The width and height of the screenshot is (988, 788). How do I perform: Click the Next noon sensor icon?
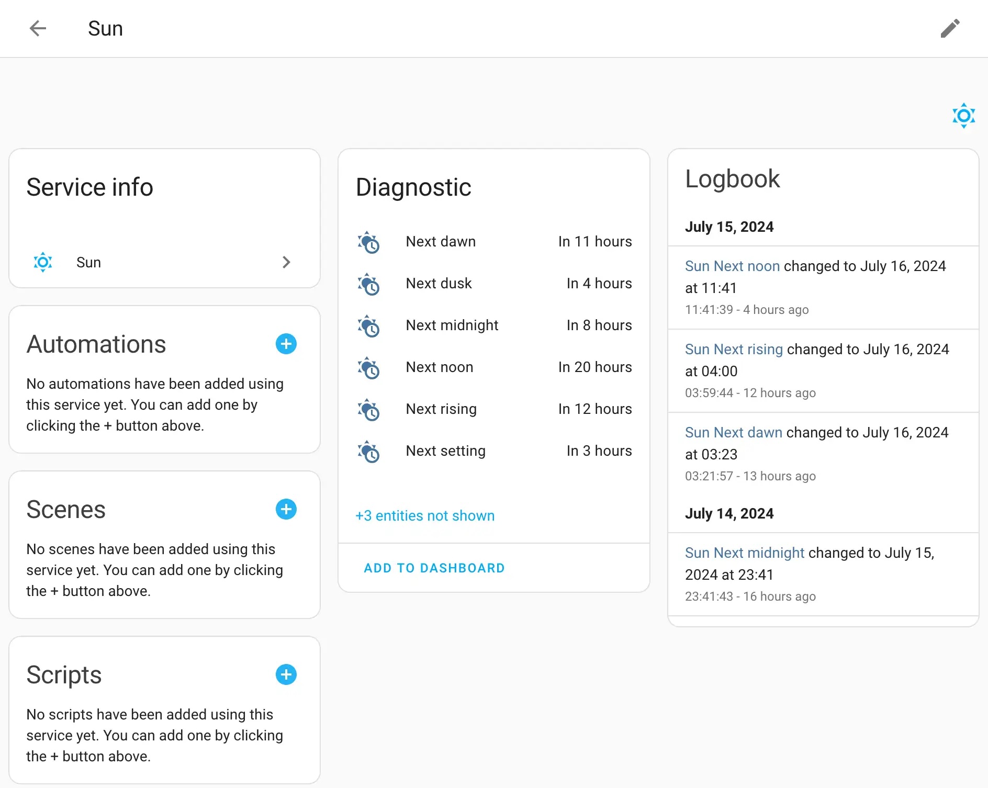[368, 368]
